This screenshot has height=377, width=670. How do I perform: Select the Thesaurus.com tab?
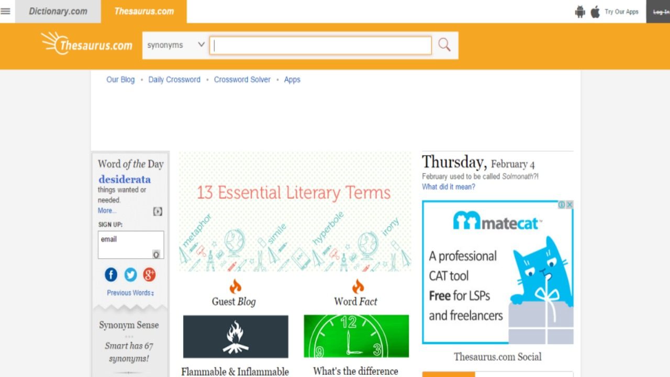(144, 12)
